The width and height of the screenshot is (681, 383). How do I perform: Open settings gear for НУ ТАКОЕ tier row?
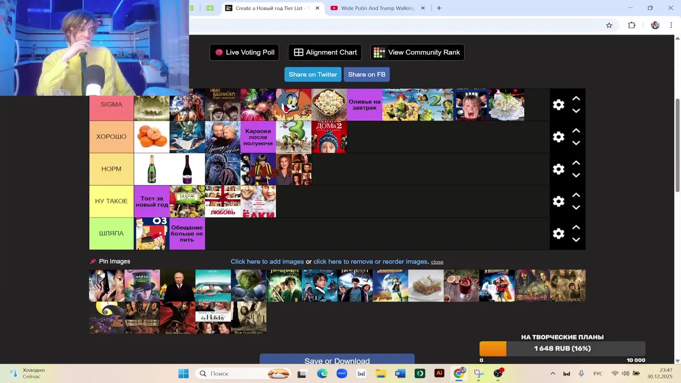click(x=558, y=201)
